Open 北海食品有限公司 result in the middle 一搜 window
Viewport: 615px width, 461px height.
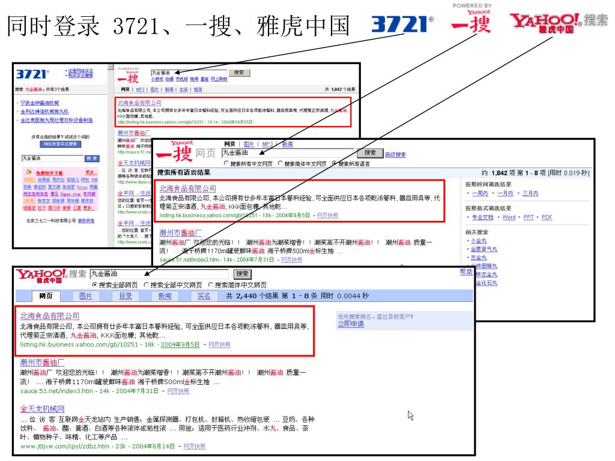point(188,188)
